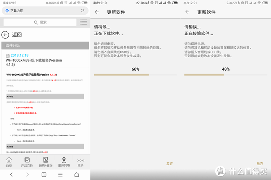This screenshot has width=271, height=180.
Task: Tap the browser home icon in the bottom bar
Action: coord(77,175)
